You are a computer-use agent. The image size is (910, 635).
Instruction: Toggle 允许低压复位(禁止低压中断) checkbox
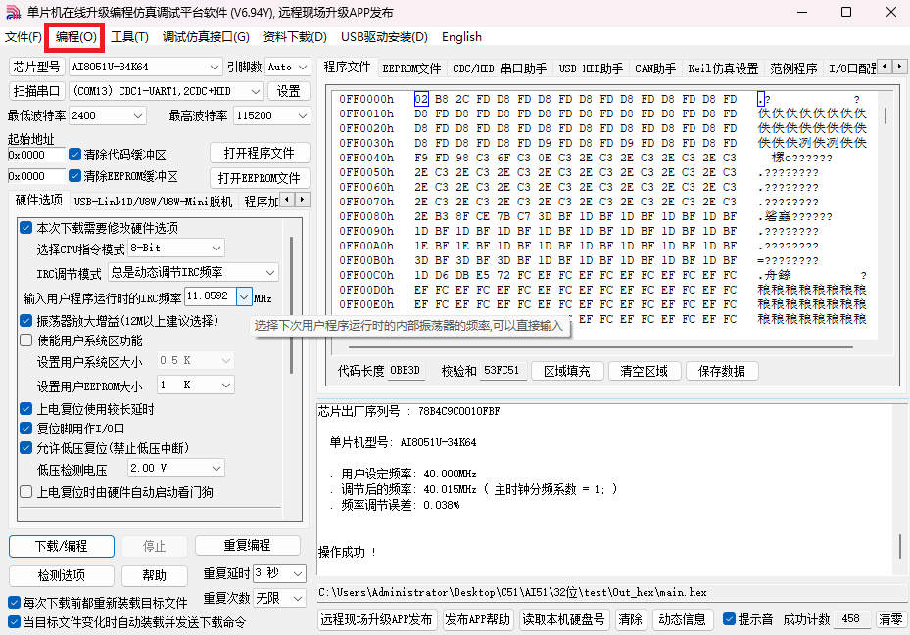coord(25,448)
